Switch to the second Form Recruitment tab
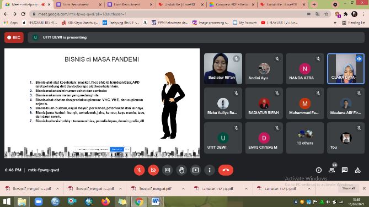 click(x=130, y=4)
